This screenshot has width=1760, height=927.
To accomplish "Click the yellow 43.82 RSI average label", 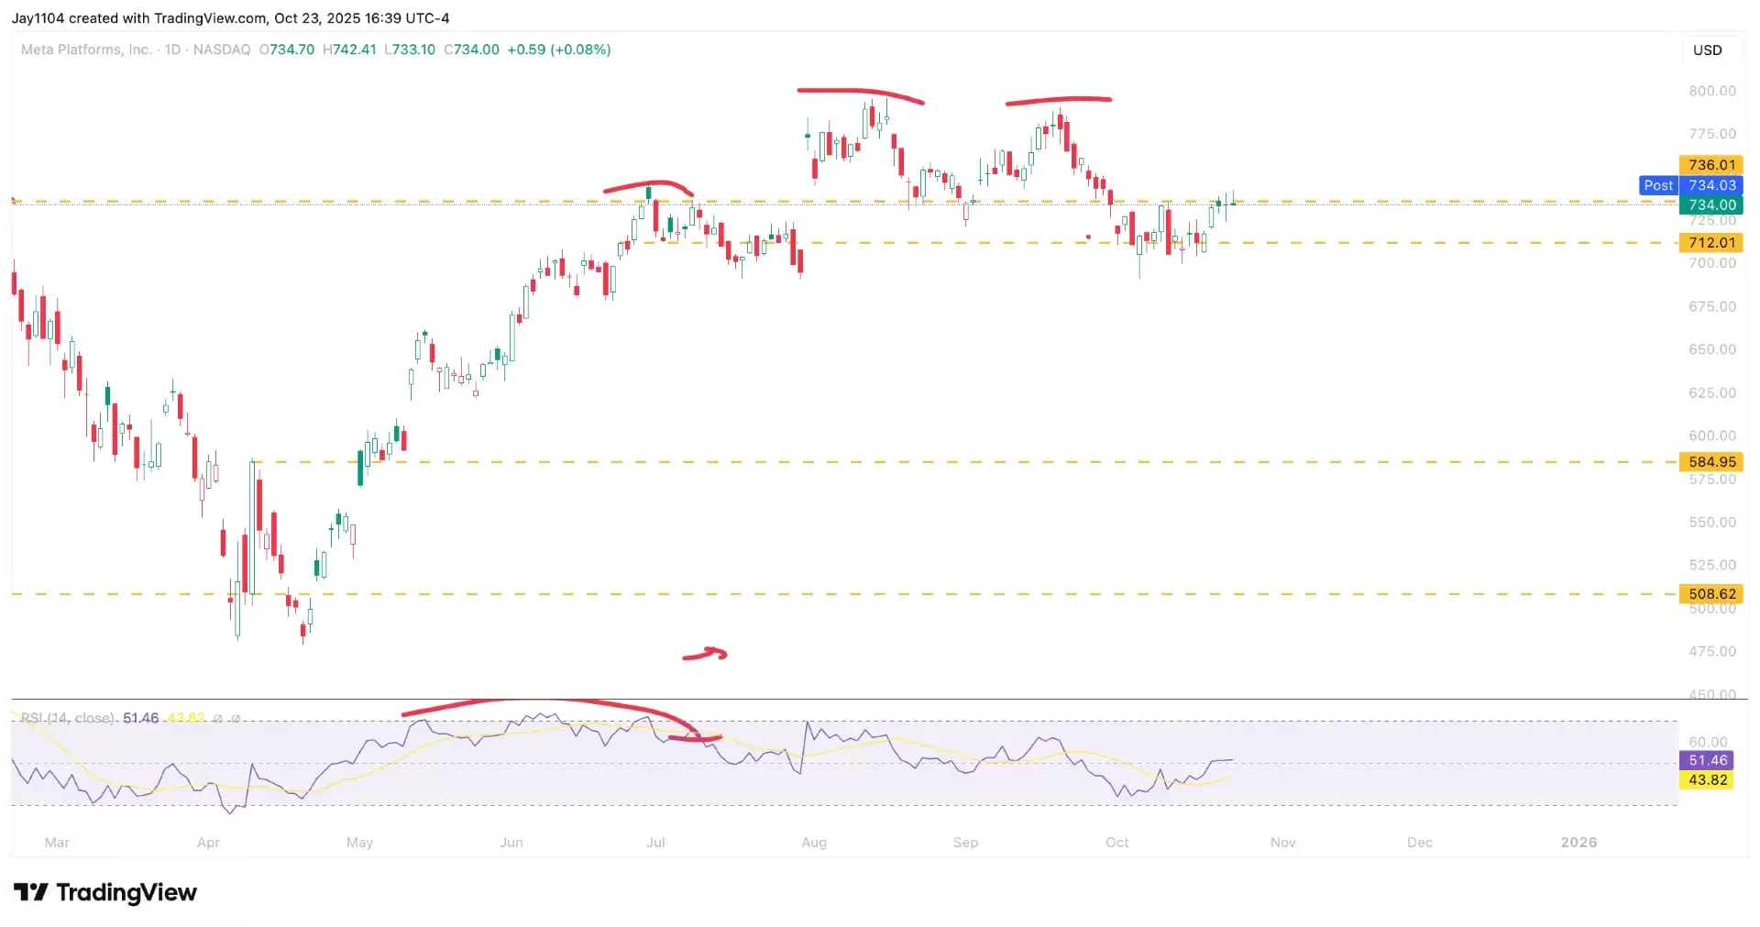I will tap(1708, 780).
